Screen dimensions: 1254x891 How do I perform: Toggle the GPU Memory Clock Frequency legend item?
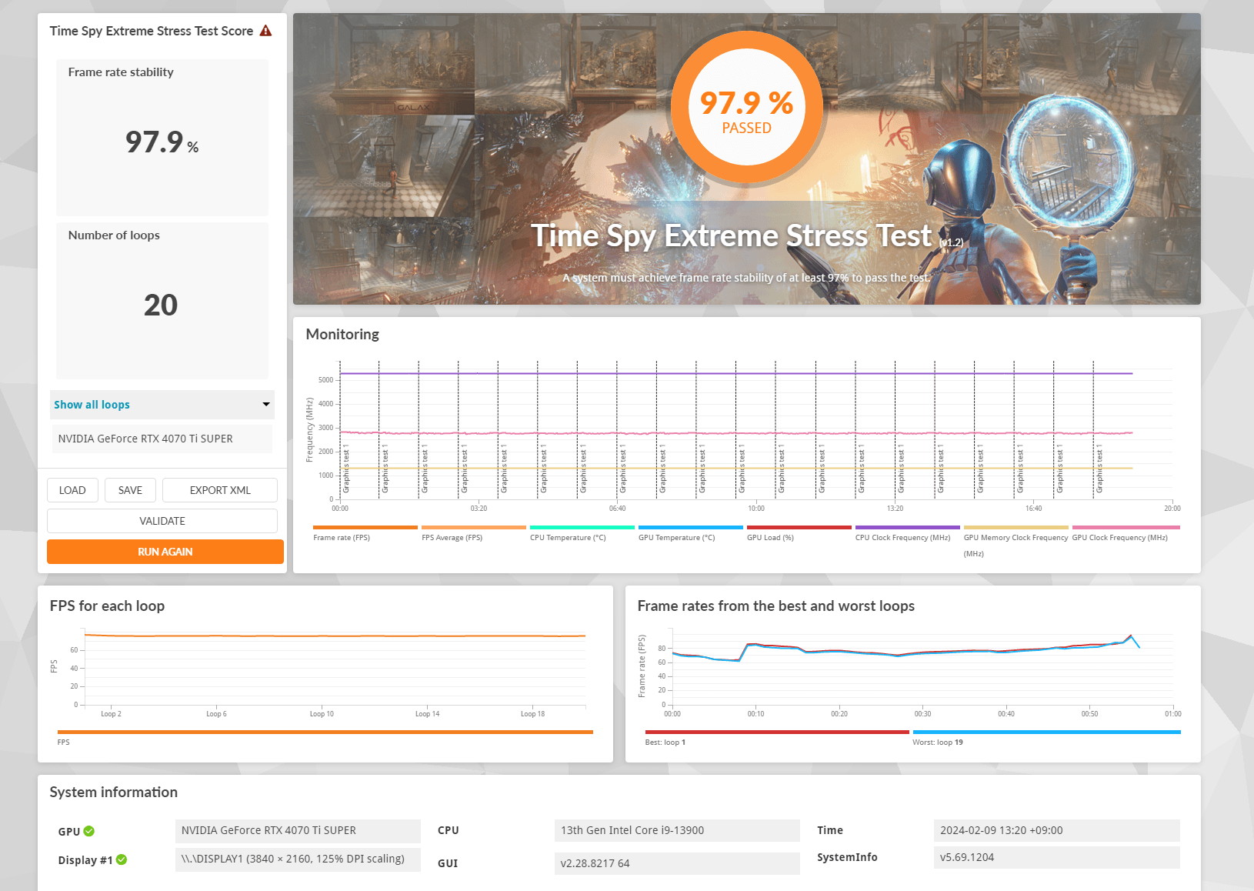(x=1016, y=541)
